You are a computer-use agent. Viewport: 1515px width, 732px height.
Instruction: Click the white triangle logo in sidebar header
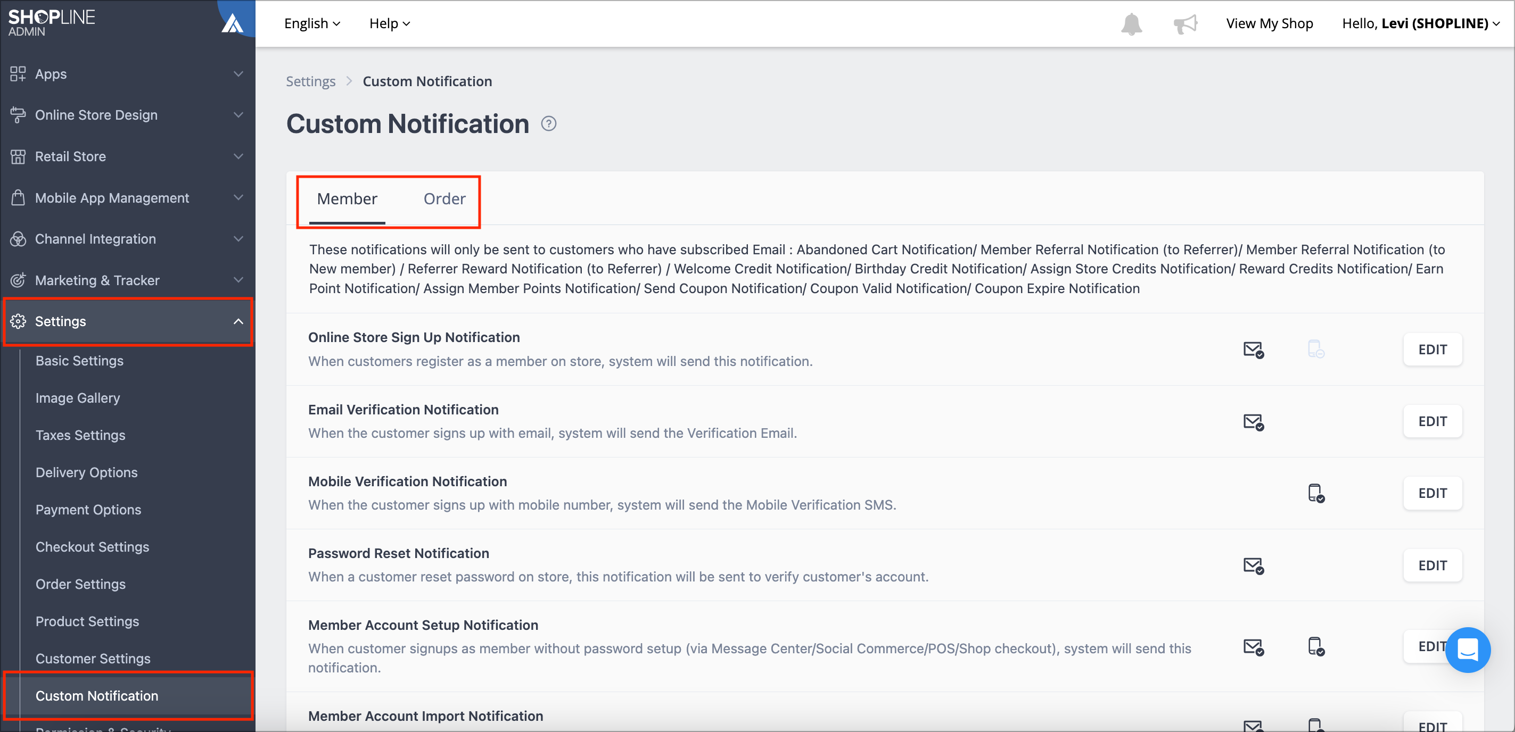click(x=232, y=23)
